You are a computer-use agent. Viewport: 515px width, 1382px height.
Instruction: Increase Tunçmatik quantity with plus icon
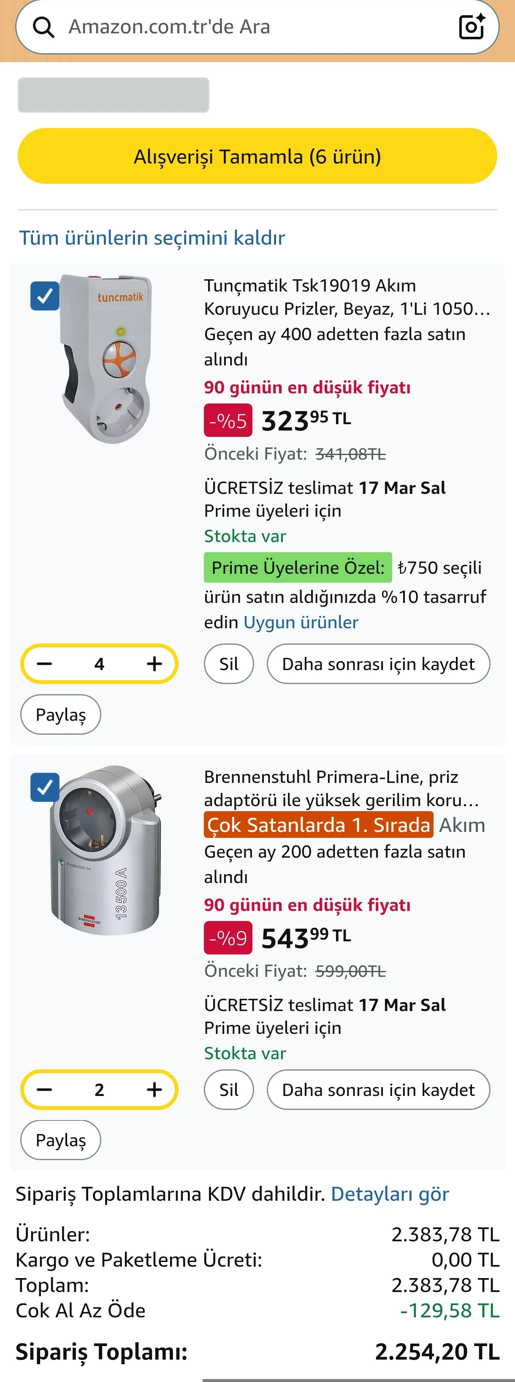click(x=154, y=664)
